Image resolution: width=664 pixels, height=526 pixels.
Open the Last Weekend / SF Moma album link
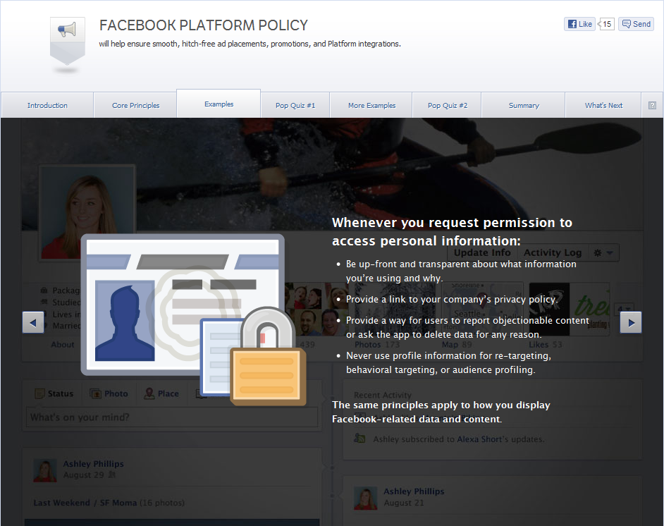point(85,503)
